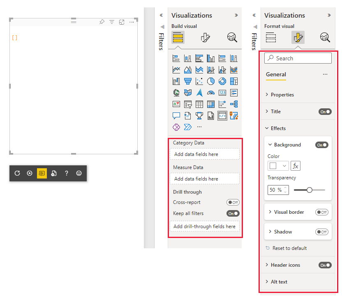Turn off the Title toggle
This screenshot has width=342, height=302.
pos(325,111)
